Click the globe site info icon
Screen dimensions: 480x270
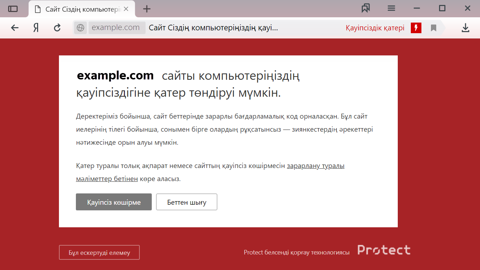click(80, 28)
